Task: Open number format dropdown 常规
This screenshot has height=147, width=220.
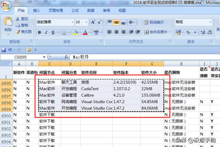Action: coord(210,22)
